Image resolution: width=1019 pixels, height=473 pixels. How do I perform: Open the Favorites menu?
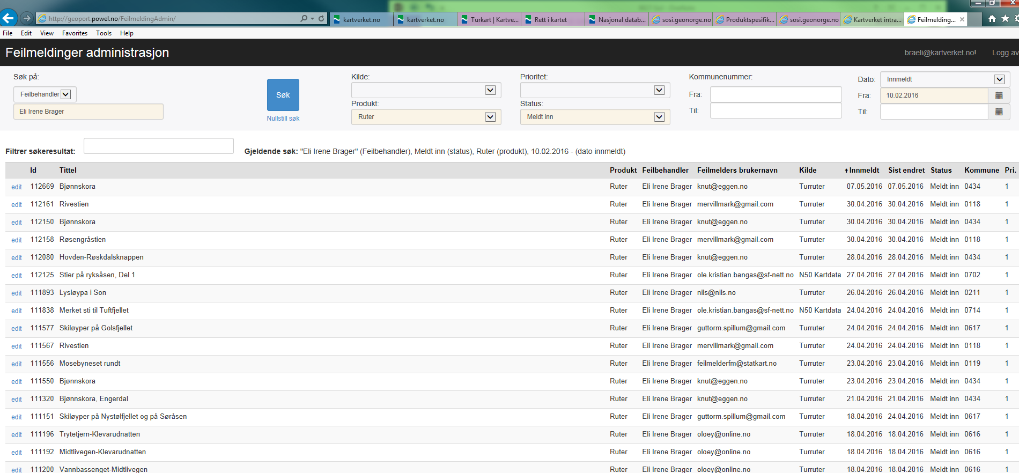(75, 33)
